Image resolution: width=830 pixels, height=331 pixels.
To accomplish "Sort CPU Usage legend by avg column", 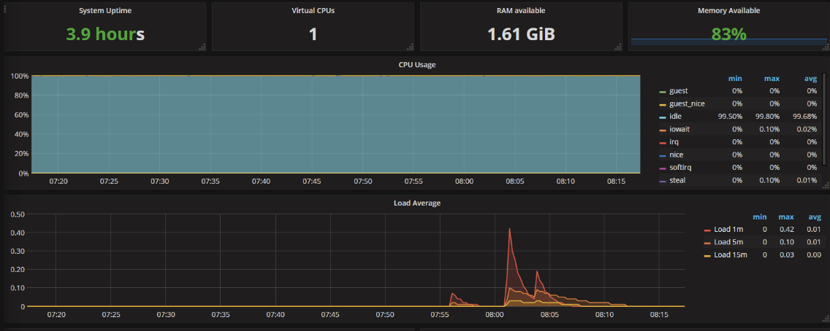I will [811, 79].
